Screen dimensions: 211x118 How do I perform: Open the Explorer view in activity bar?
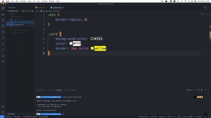pos(3,8)
